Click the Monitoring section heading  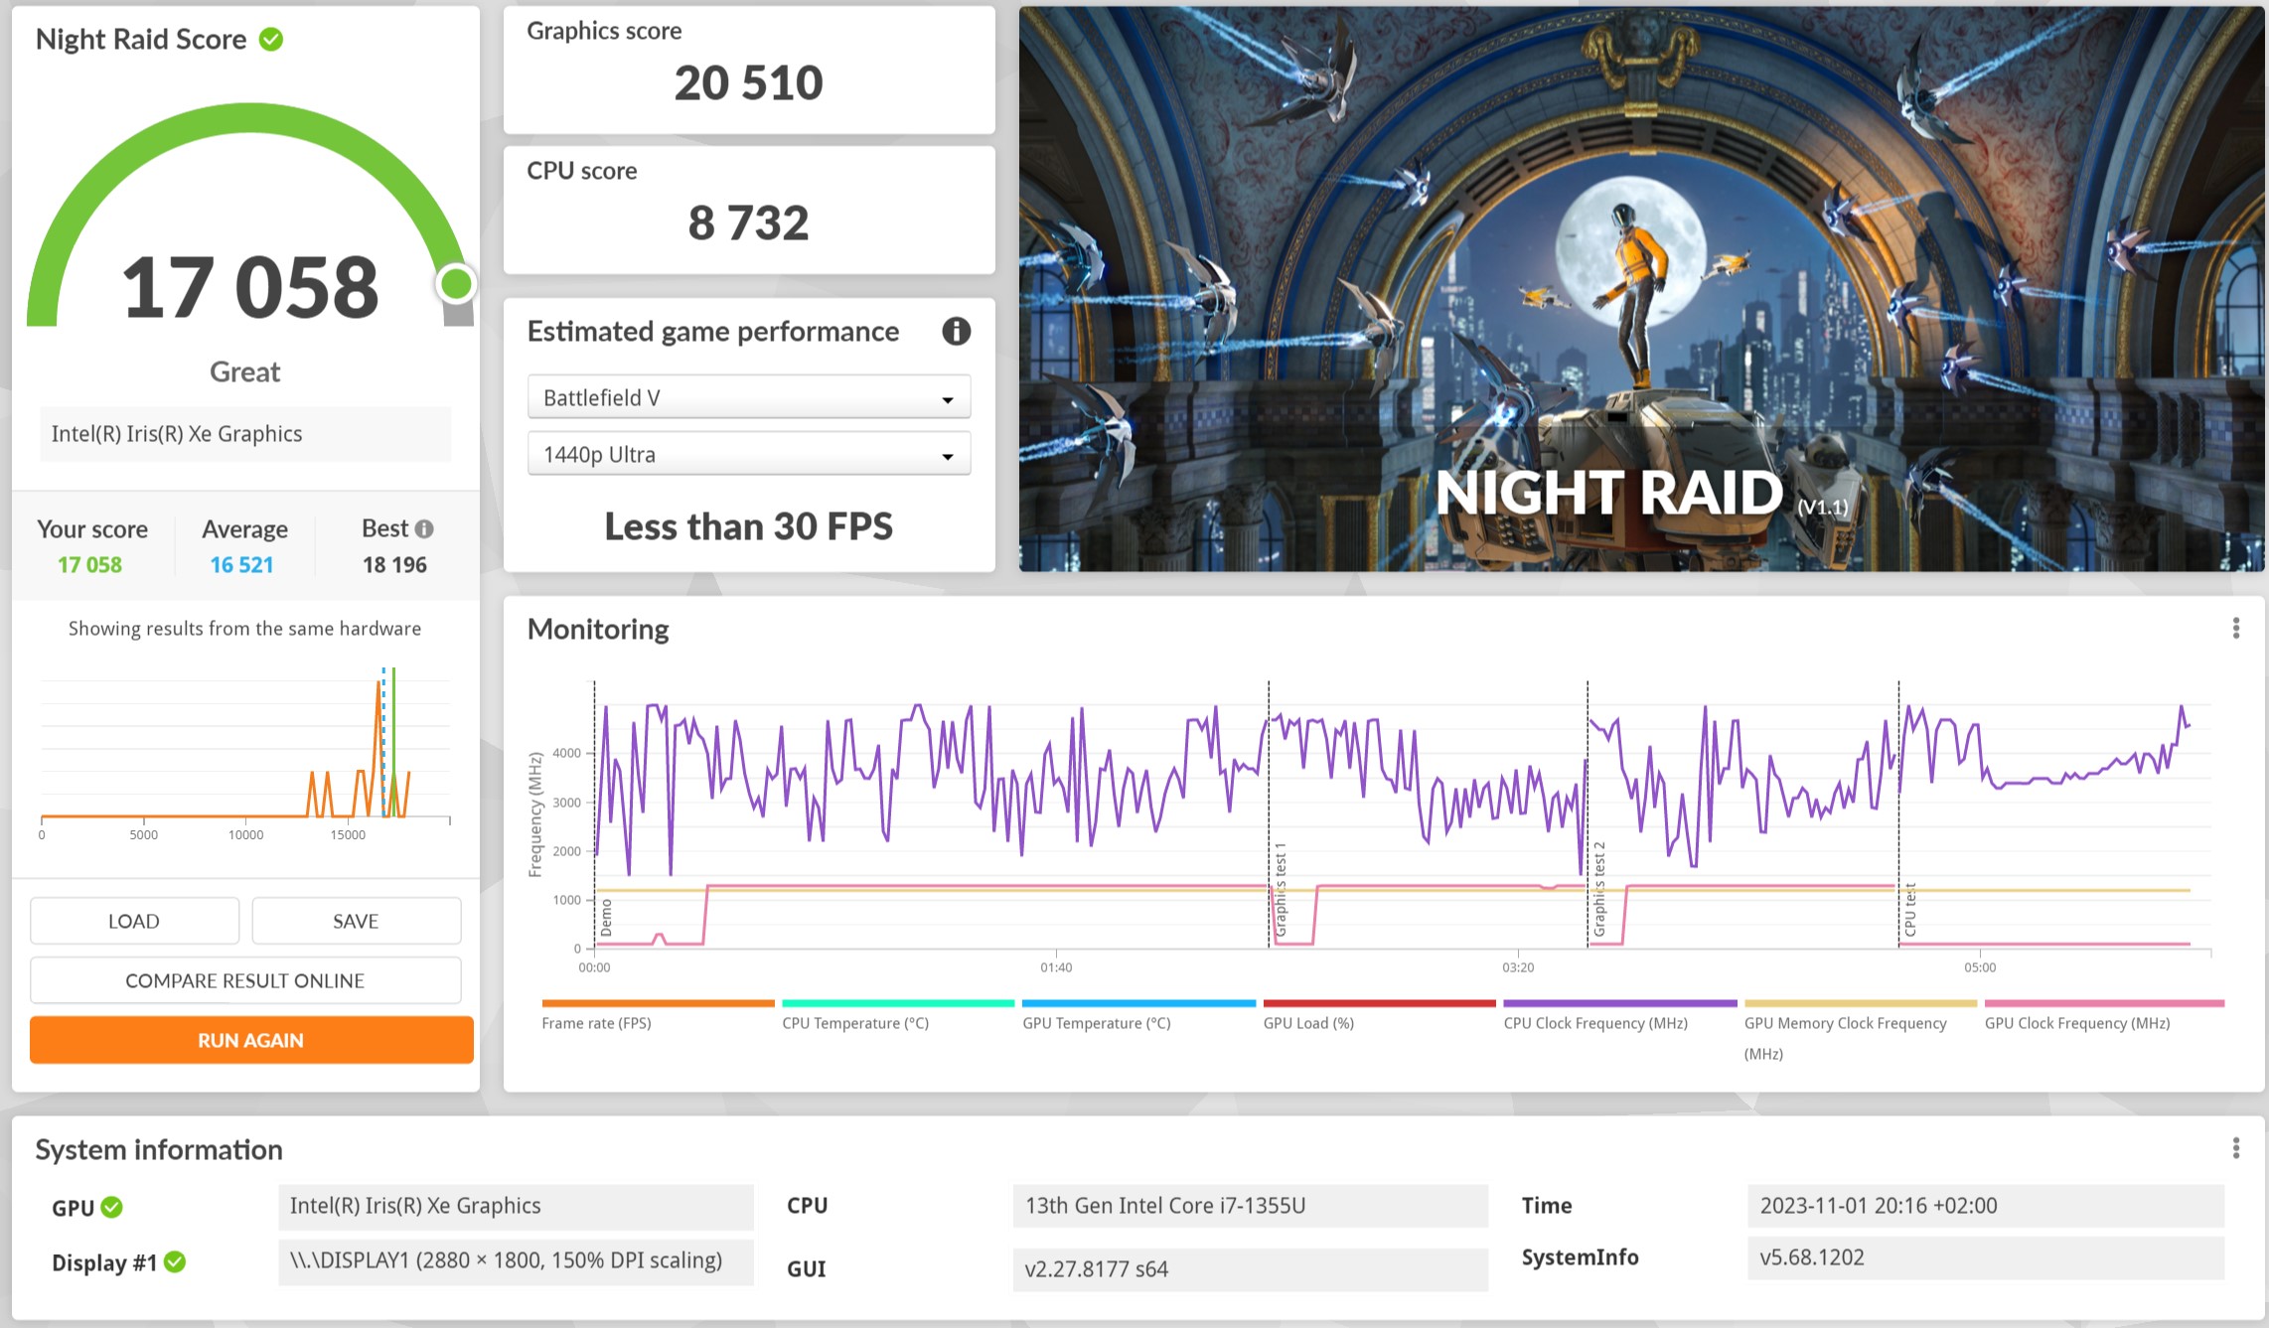click(x=598, y=629)
